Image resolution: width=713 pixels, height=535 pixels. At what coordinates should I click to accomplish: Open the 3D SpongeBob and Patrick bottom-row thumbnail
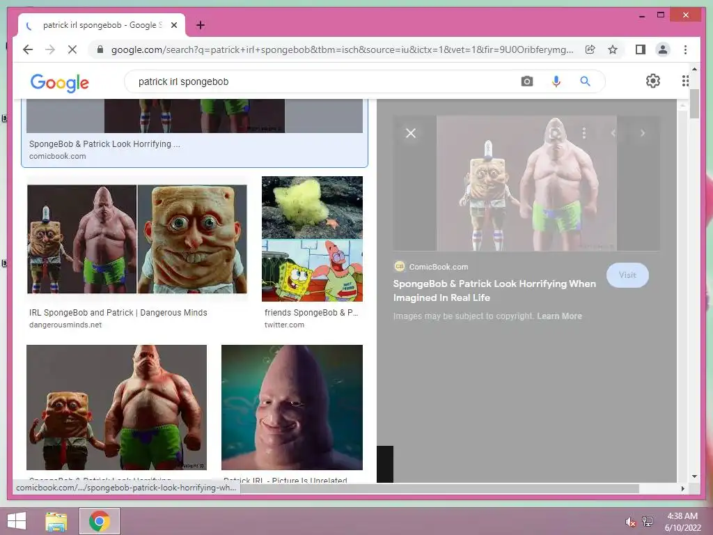(x=116, y=407)
